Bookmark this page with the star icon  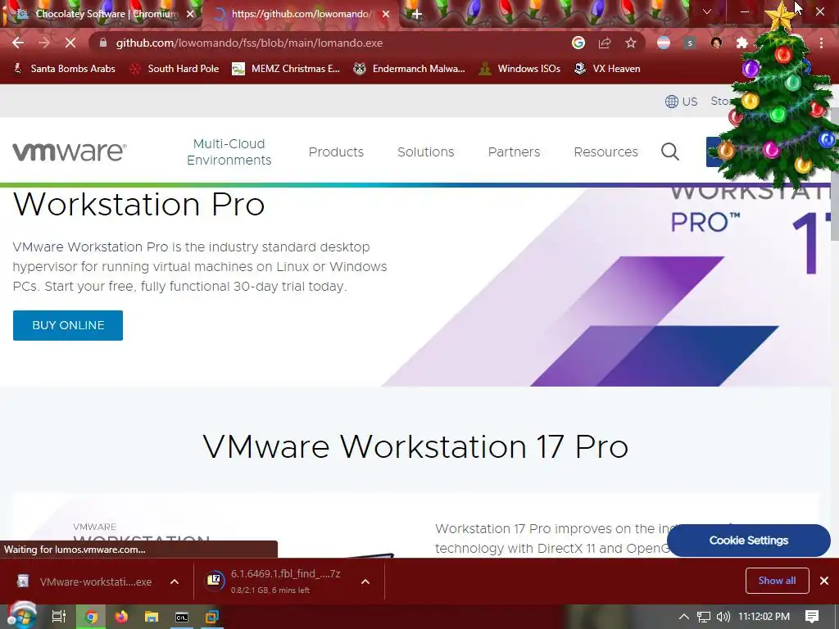click(x=631, y=43)
